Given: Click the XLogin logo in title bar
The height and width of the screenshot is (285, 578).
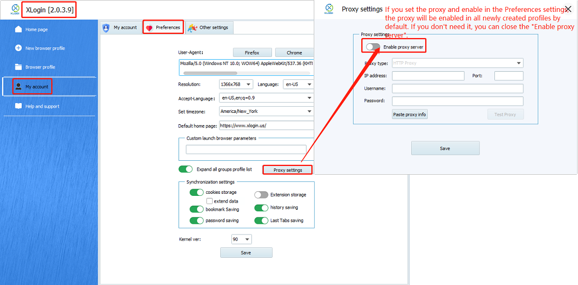Looking at the screenshot, I should pos(15,10).
